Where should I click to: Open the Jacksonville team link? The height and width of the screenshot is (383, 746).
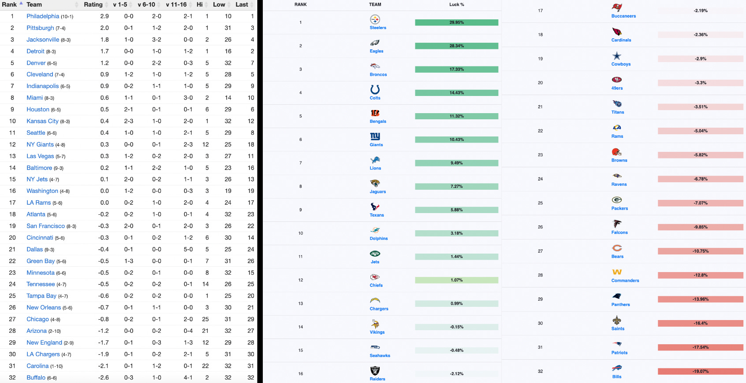tap(43, 40)
